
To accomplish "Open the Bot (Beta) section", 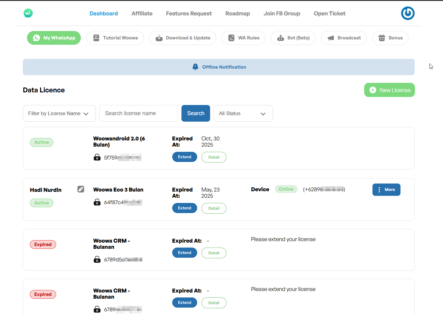I will [x=293, y=38].
